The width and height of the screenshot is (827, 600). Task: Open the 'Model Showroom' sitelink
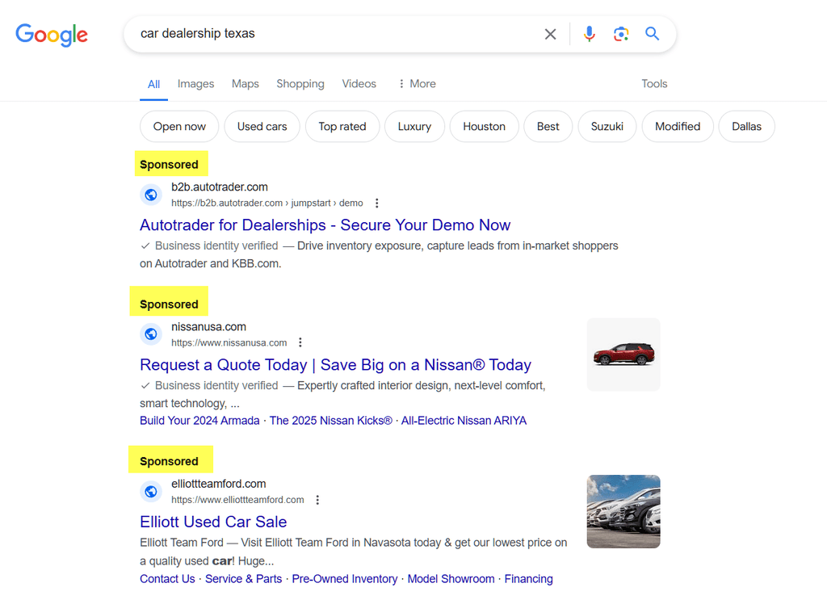451,579
